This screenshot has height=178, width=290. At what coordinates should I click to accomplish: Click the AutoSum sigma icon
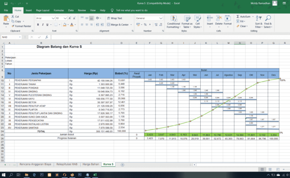point(238,17)
